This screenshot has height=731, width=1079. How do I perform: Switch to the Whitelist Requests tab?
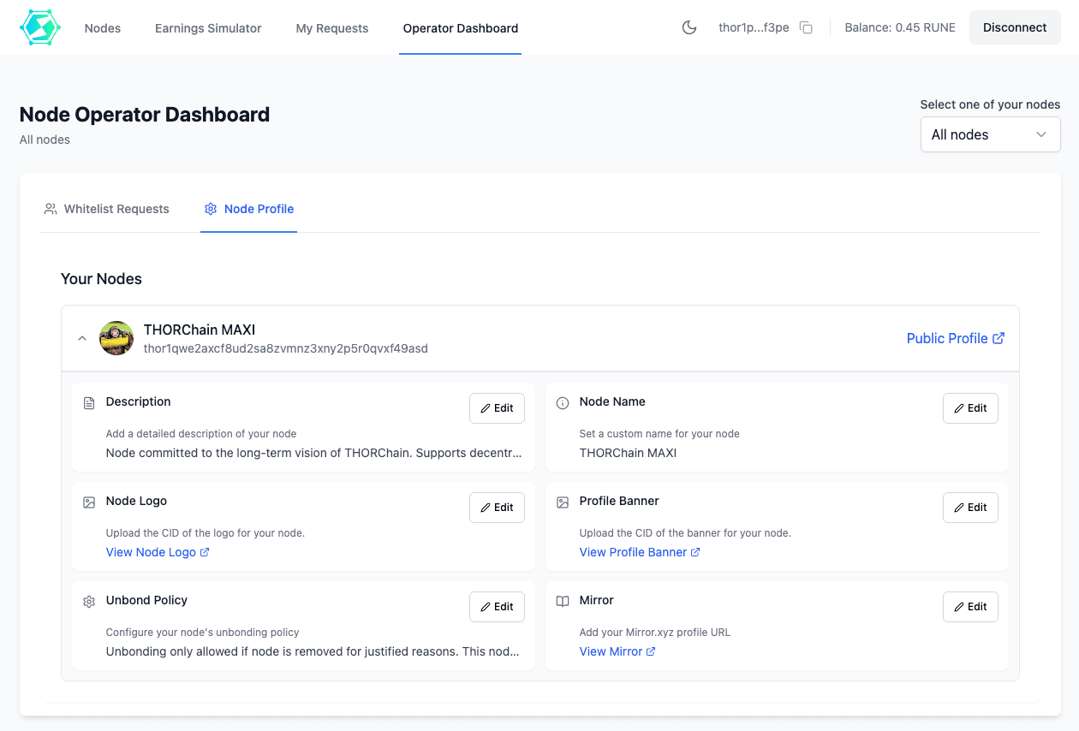point(107,209)
